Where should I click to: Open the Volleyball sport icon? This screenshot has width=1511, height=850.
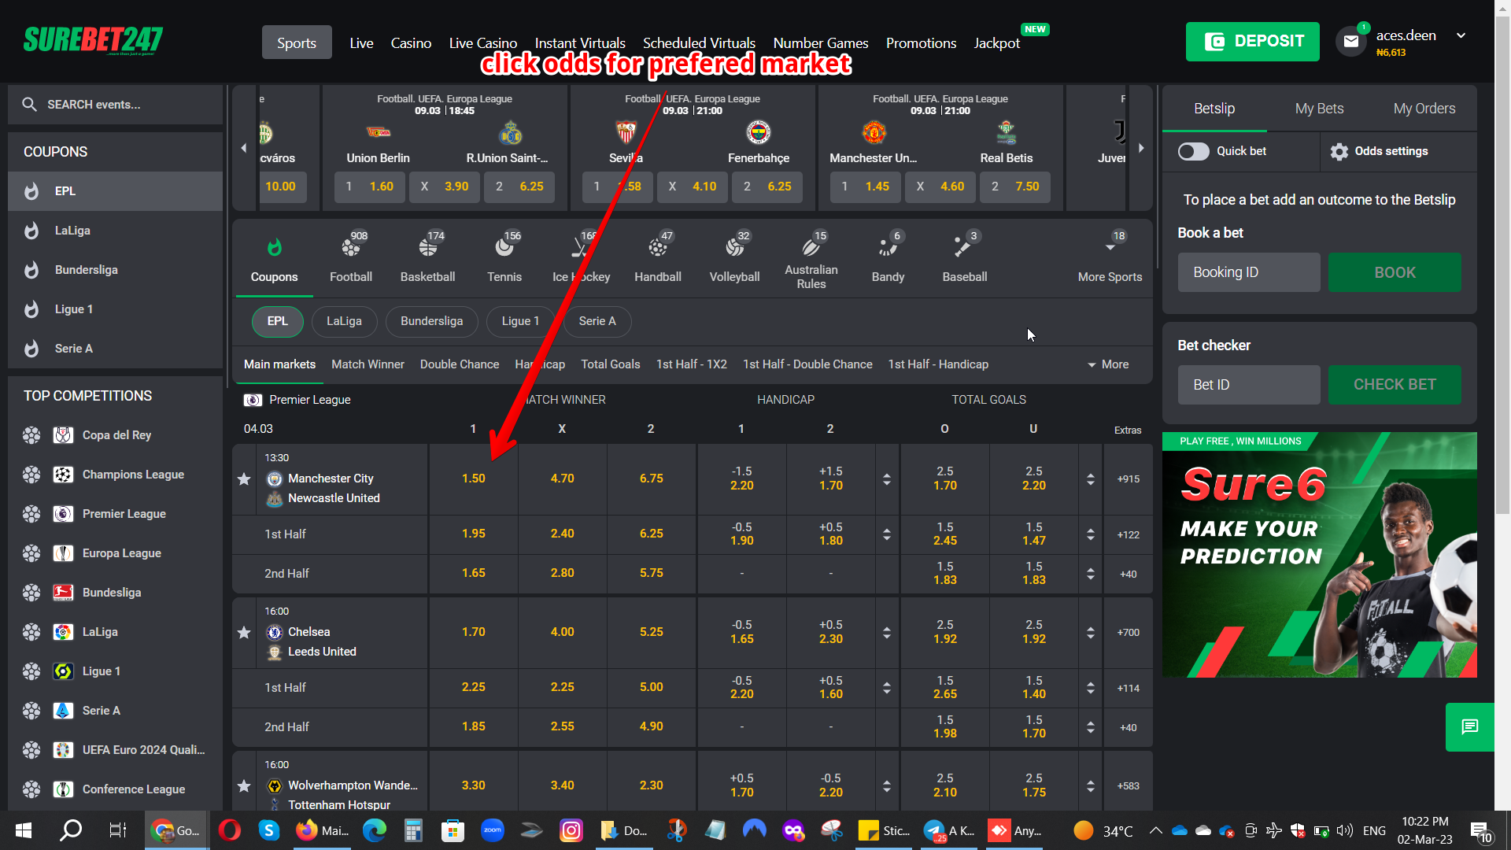[x=734, y=248]
